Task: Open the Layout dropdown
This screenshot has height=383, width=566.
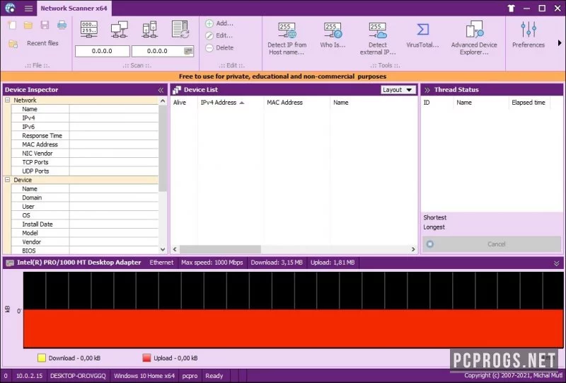Action: pyautogui.click(x=398, y=90)
